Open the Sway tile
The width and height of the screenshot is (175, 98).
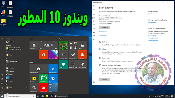click(x=64, y=64)
